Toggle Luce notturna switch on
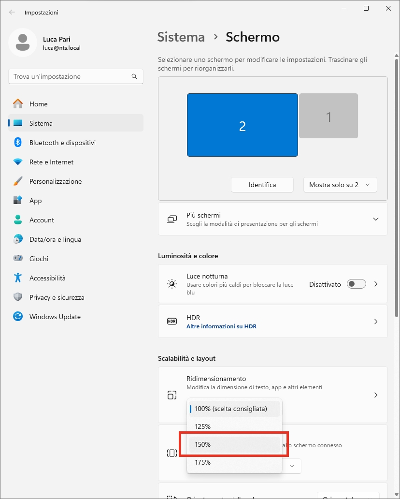The image size is (400, 499). 357,284
